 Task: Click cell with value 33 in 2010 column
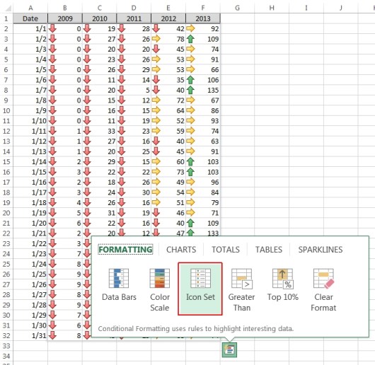tap(100, 131)
